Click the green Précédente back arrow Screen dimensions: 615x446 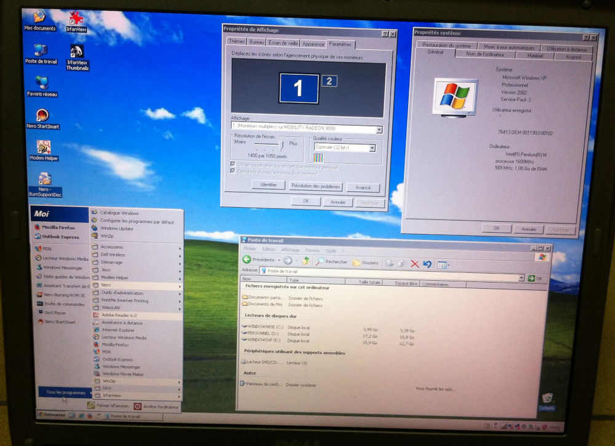pos(247,259)
